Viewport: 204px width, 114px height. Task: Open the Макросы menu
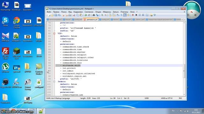(107, 12)
